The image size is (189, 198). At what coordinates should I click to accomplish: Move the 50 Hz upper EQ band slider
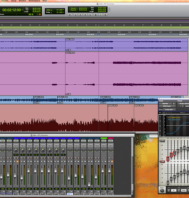tap(178, 151)
